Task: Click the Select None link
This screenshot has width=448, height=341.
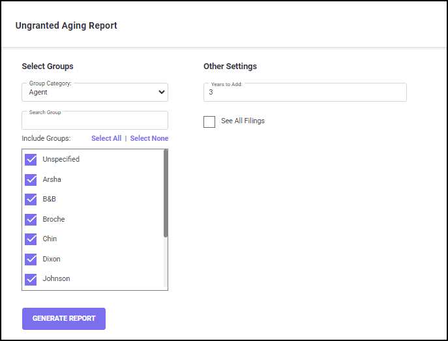Action: (x=149, y=138)
